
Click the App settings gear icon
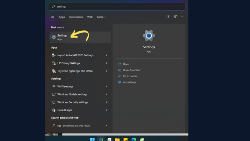(119, 82)
